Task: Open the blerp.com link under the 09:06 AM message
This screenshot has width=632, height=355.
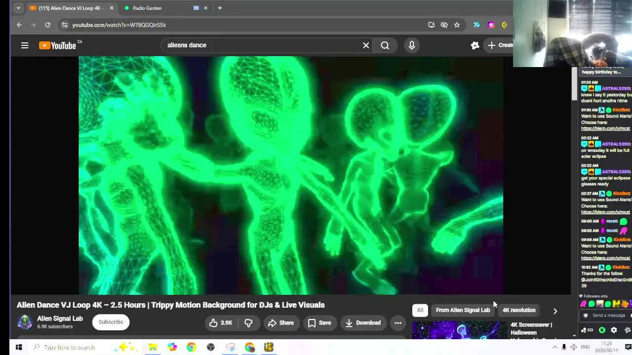Action: coord(605,258)
